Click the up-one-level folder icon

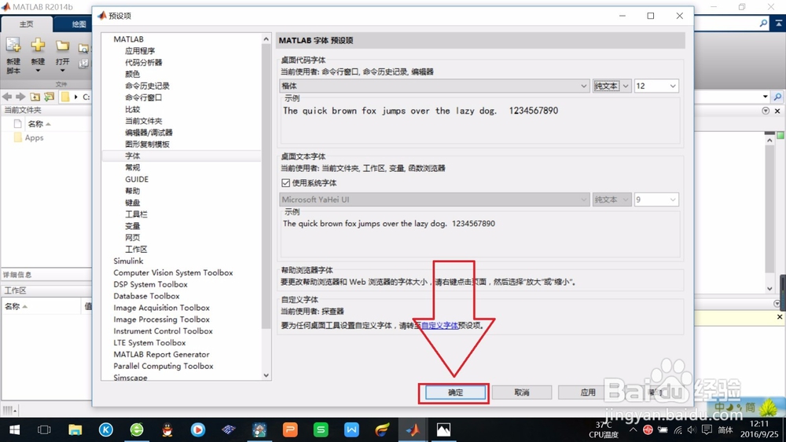(35, 97)
